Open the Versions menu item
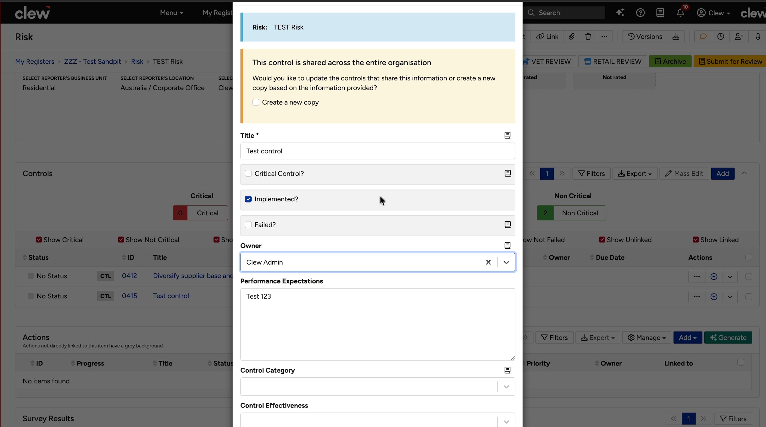The width and height of the screenshot is (766, 427). coord(645,36)
